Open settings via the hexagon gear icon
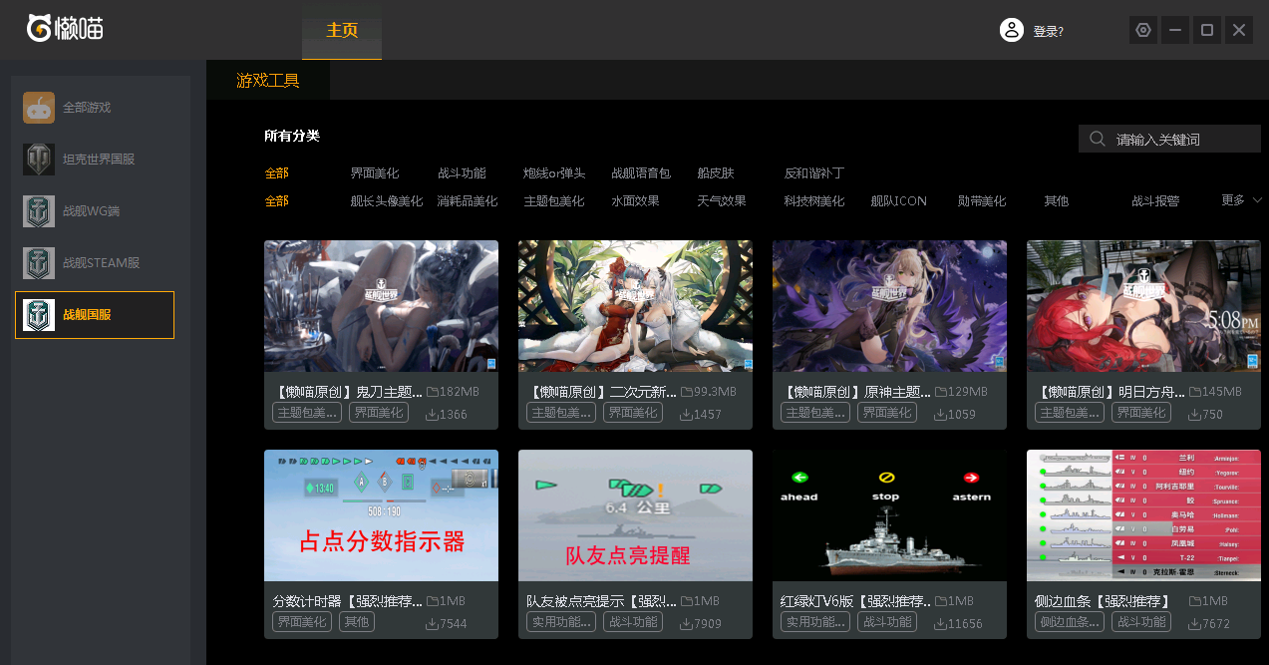The image size is (1269, 665). 1143,30
